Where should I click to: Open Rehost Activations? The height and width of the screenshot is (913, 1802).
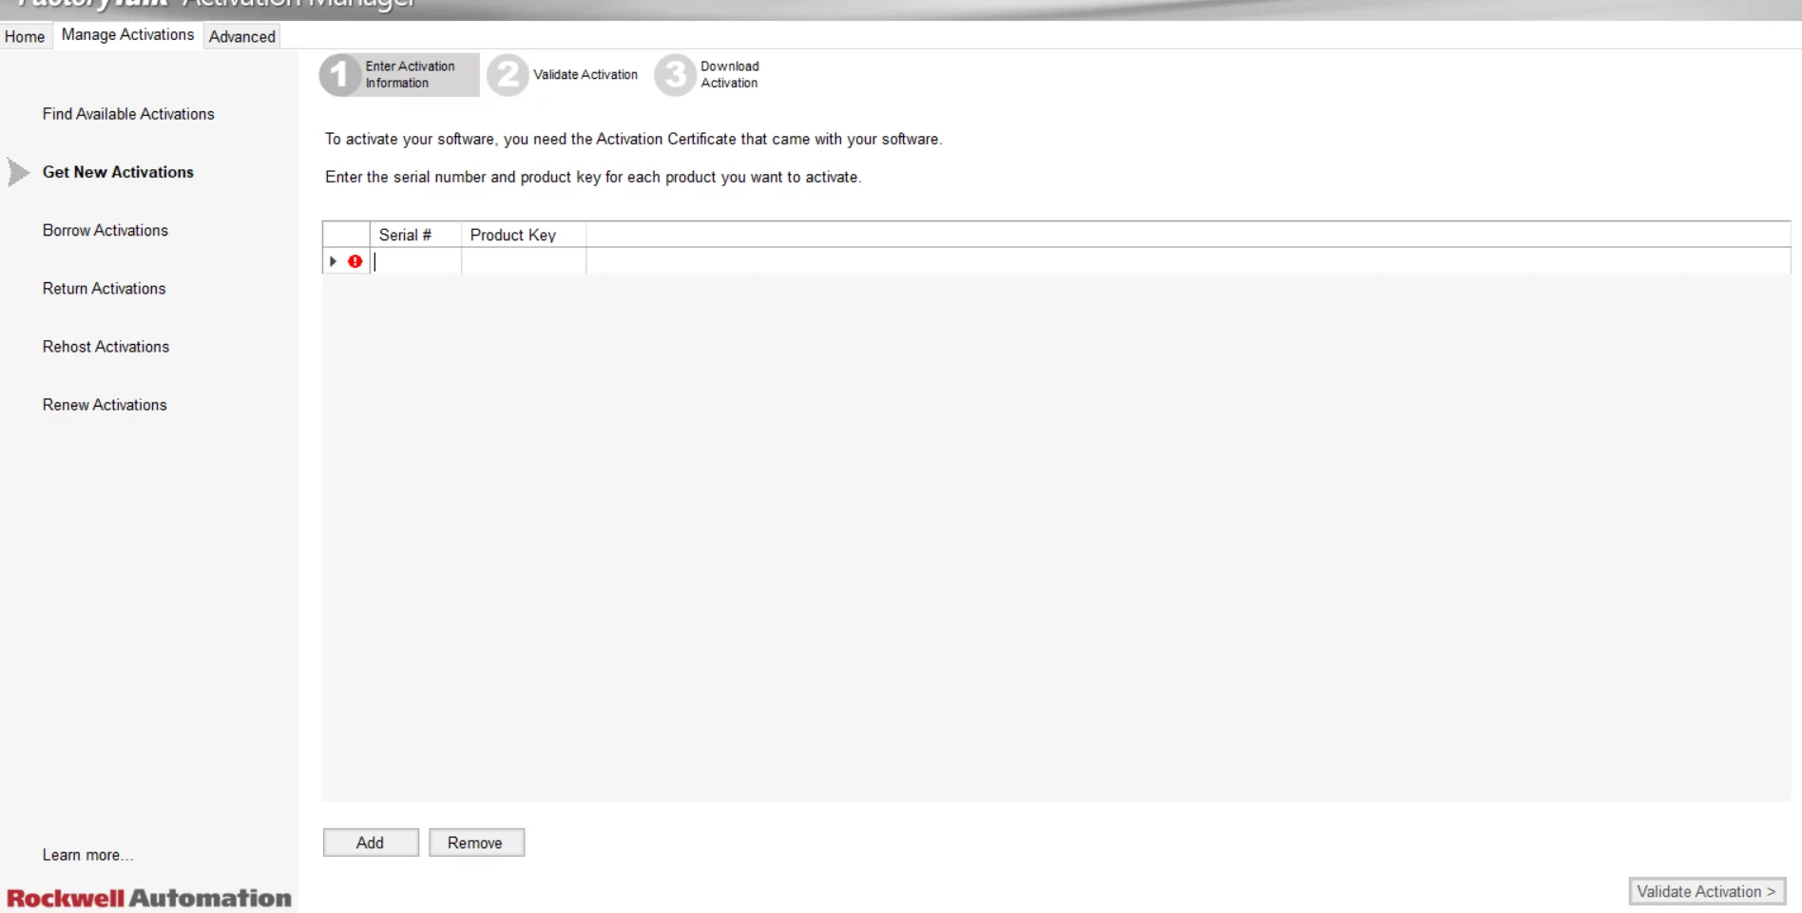pyautogui.click(x=105, y=347)
